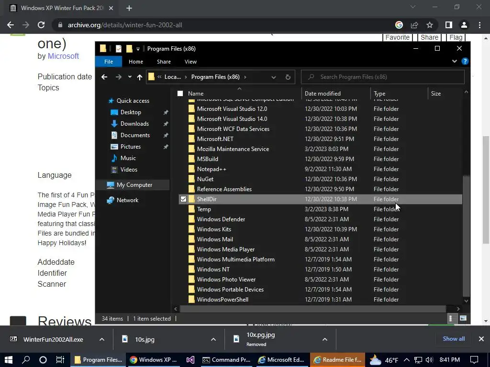Viewport: 490px width, 367px height.
Task: Open Windows Start menu
Action: point(9,360)
